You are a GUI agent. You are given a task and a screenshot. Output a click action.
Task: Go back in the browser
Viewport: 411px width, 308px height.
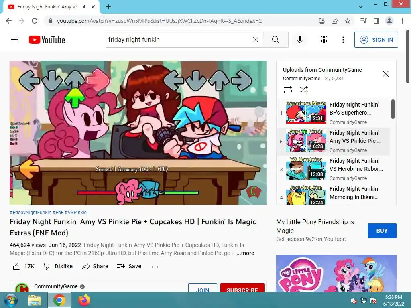coord(9,21)
